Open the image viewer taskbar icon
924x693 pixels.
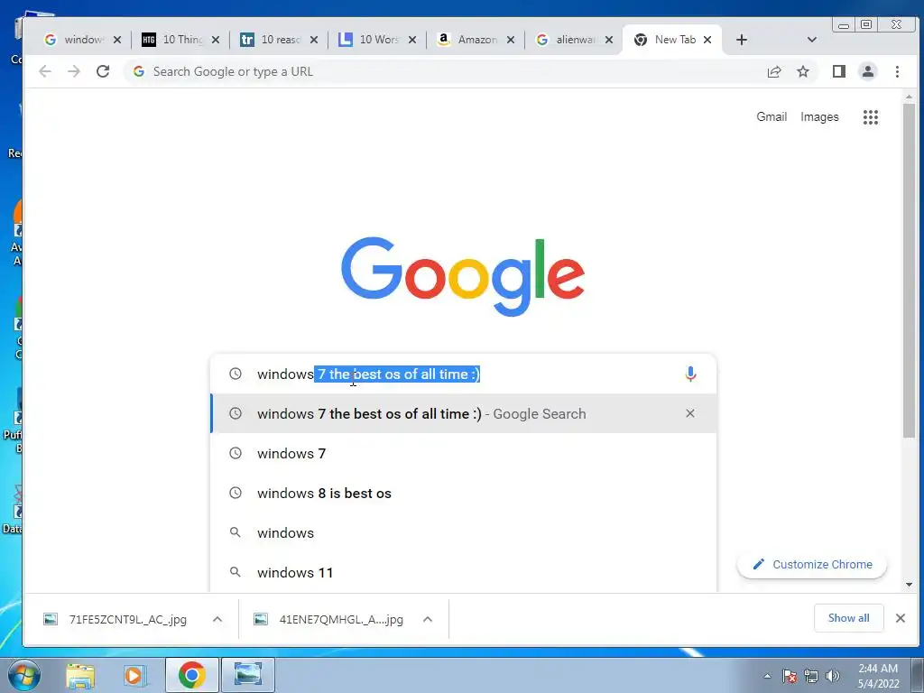click(x=247, y=675)
